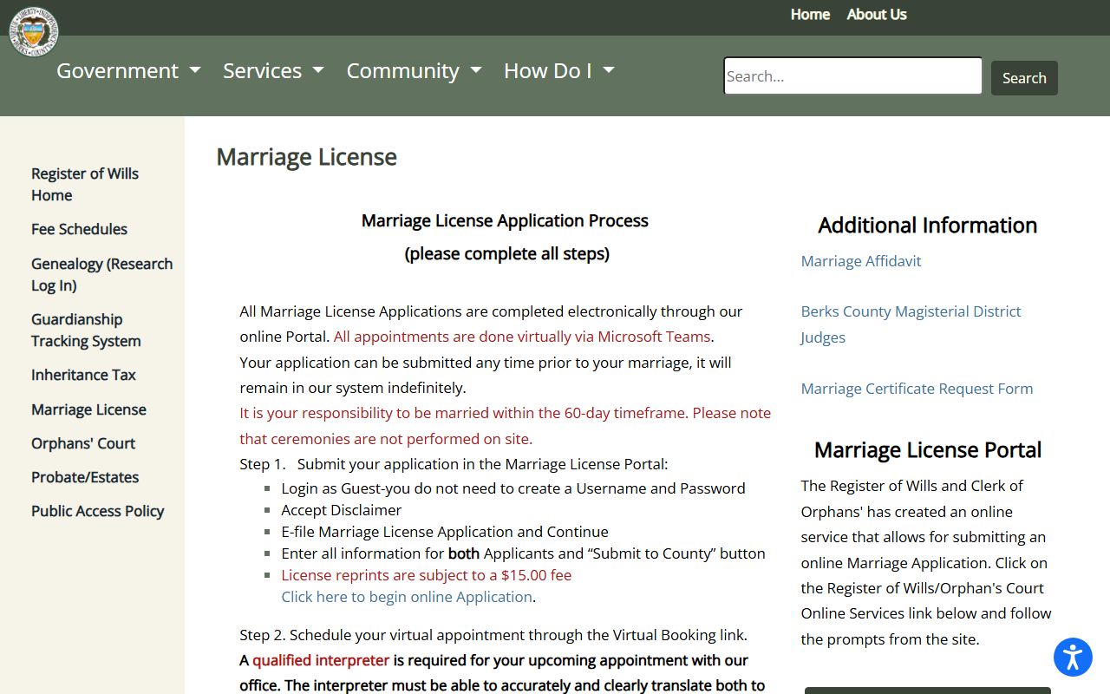Open the About Us top link

[x=877, y=14]
